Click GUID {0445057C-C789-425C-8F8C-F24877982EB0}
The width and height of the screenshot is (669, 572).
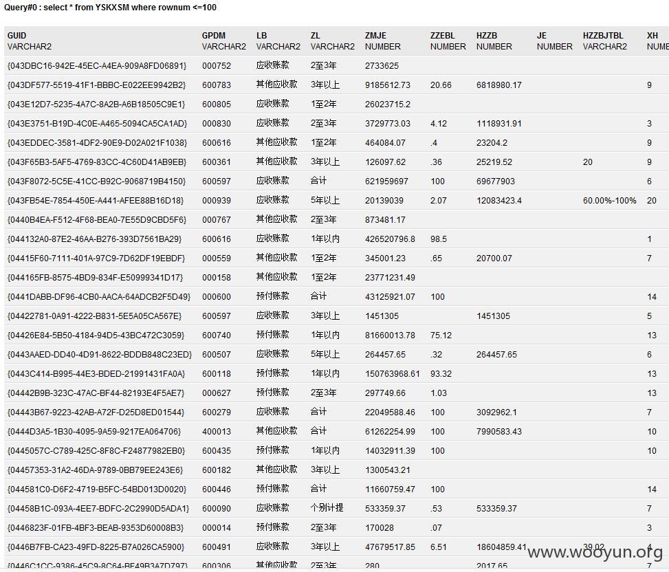pyautogui.click(x=96, y=450)
